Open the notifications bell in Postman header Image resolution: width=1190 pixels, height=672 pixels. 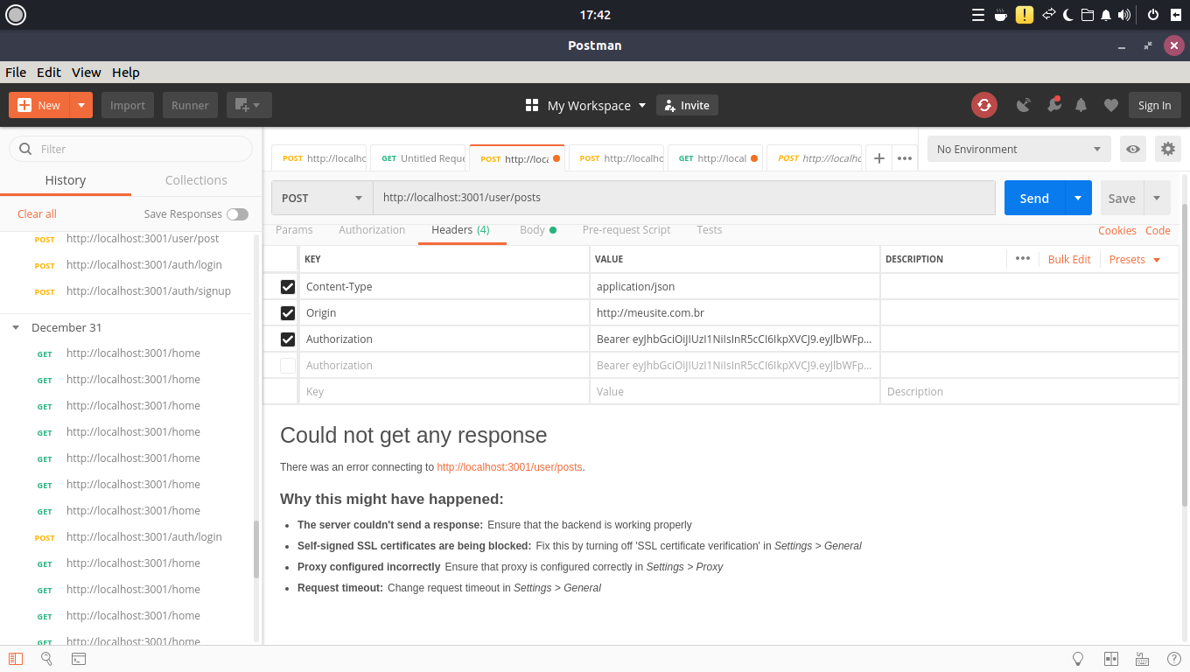(1081, 105)
